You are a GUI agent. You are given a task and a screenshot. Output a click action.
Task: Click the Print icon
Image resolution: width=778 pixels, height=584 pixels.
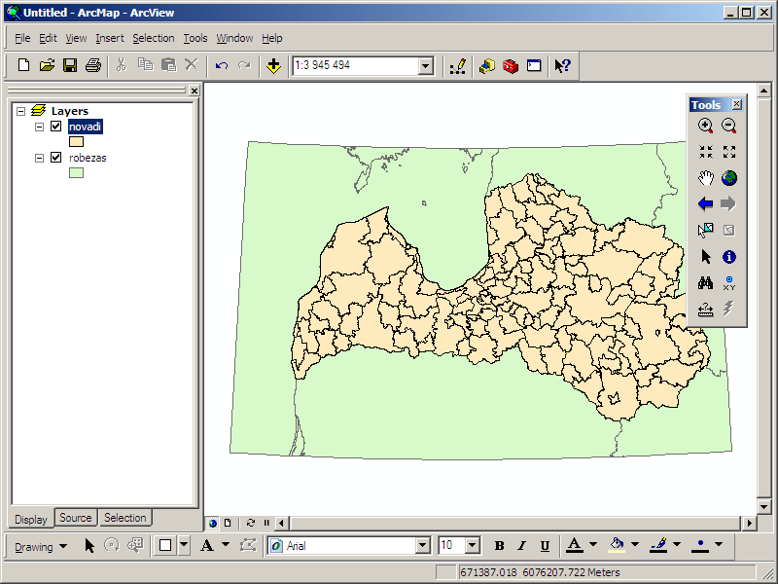point(93,65)
